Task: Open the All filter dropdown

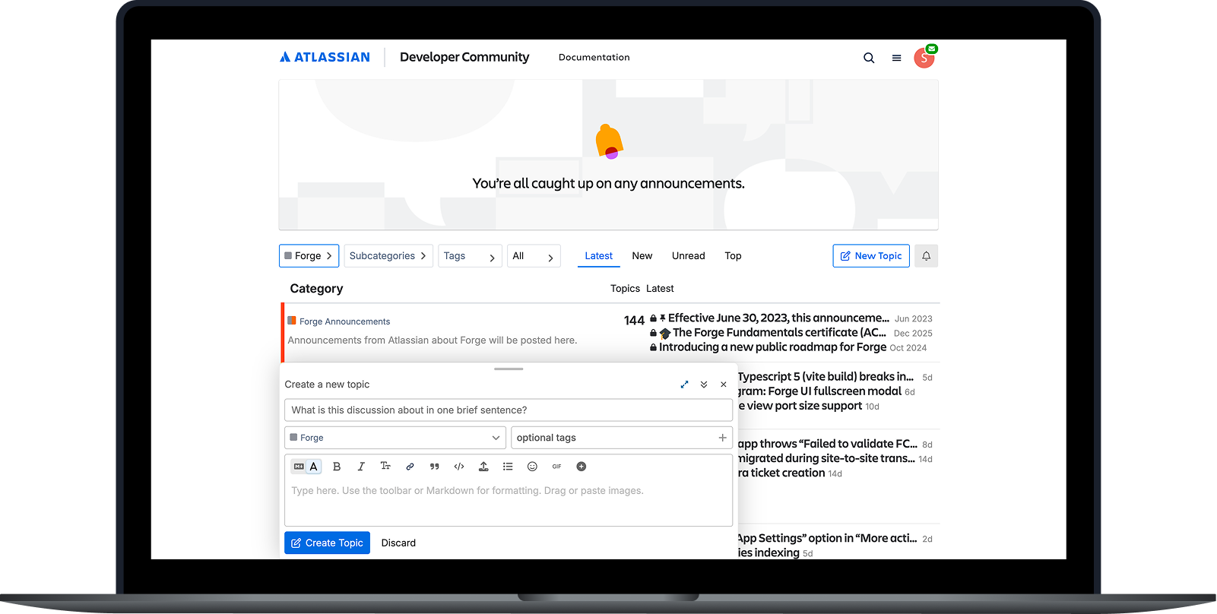Action: pos(534,256)
